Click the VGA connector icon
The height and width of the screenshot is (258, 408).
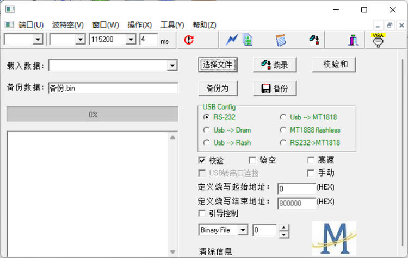pos(378,40)
